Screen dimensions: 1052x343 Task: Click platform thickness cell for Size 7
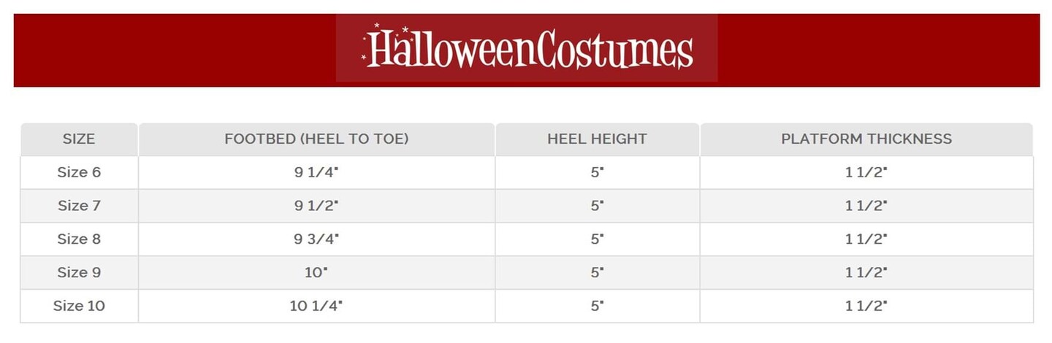pyautogui.click(x=866, y=206)
